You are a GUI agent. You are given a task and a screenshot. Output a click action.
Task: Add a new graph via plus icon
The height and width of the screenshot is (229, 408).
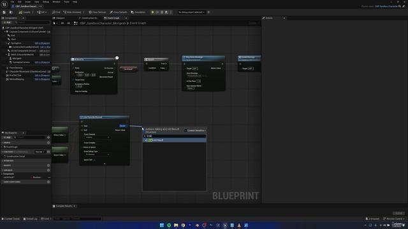[48, 142]
